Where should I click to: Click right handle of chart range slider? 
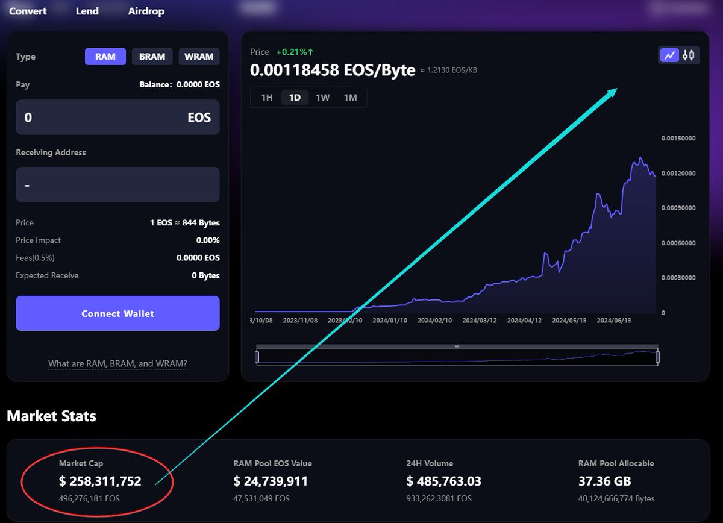[658, 357]
